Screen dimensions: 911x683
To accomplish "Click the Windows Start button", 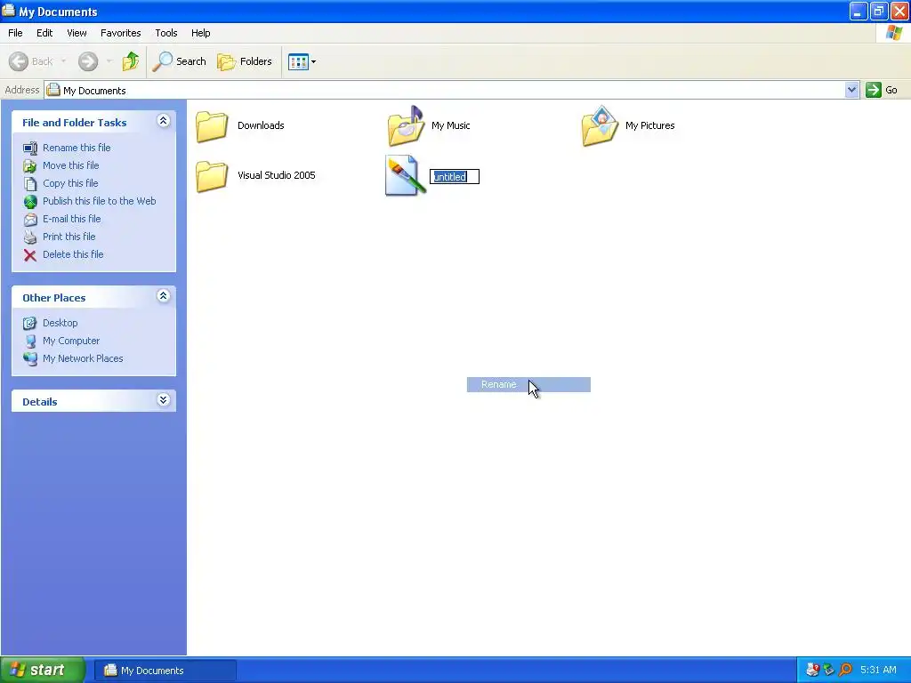I will (43, 671).
